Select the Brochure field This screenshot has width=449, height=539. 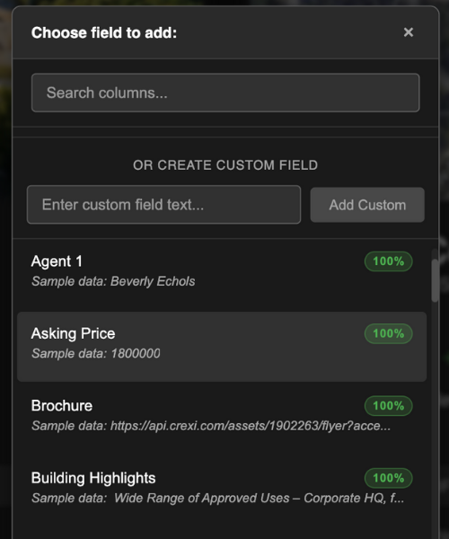222,419
